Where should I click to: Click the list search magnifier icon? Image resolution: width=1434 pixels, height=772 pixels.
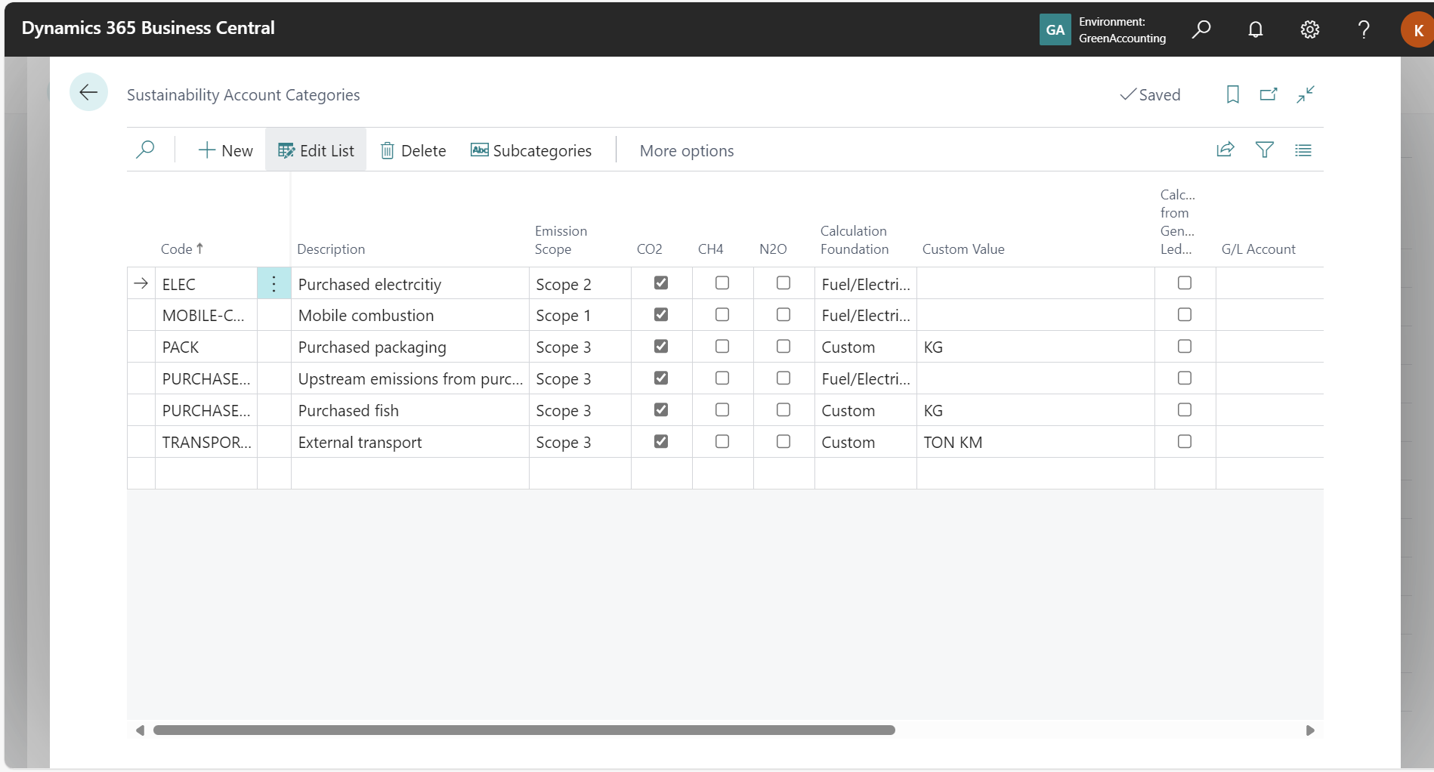coord(145,150)
